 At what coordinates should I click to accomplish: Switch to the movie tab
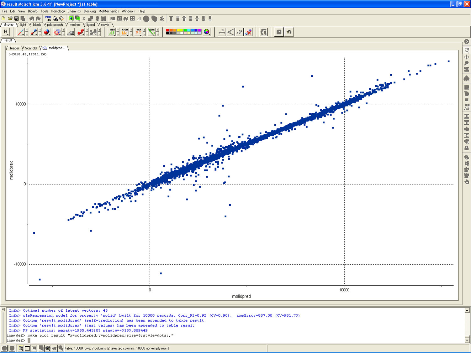point(105,25)
